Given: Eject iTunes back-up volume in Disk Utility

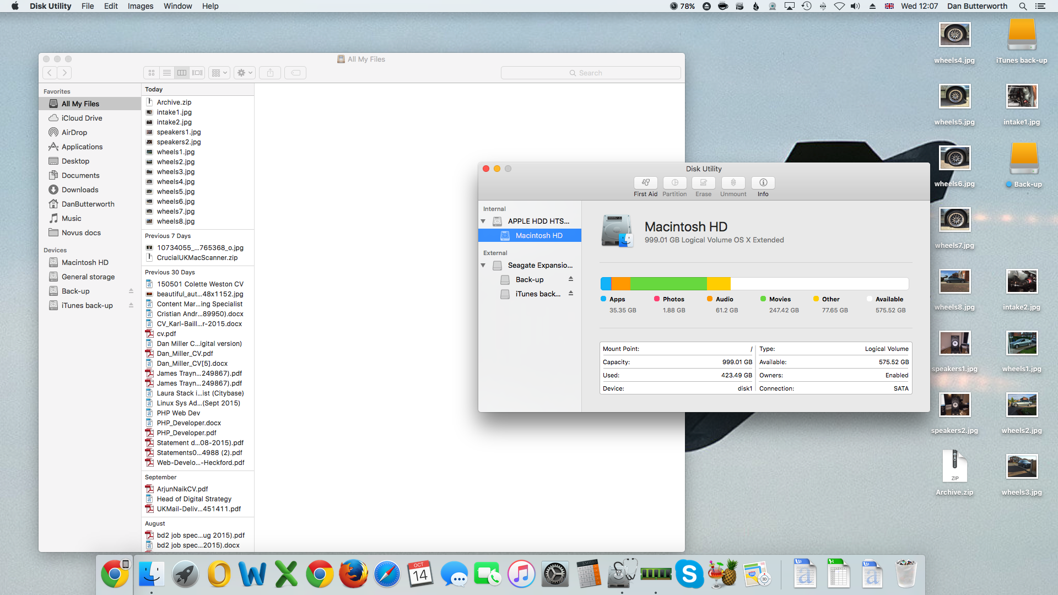Looking at the screenshot, I should (571, 294).
